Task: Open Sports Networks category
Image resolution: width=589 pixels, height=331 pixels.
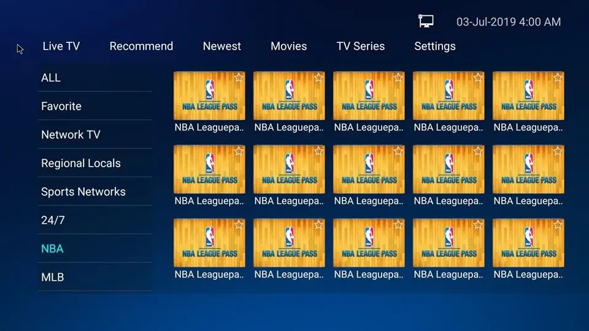Action: (x=95, y=192)
